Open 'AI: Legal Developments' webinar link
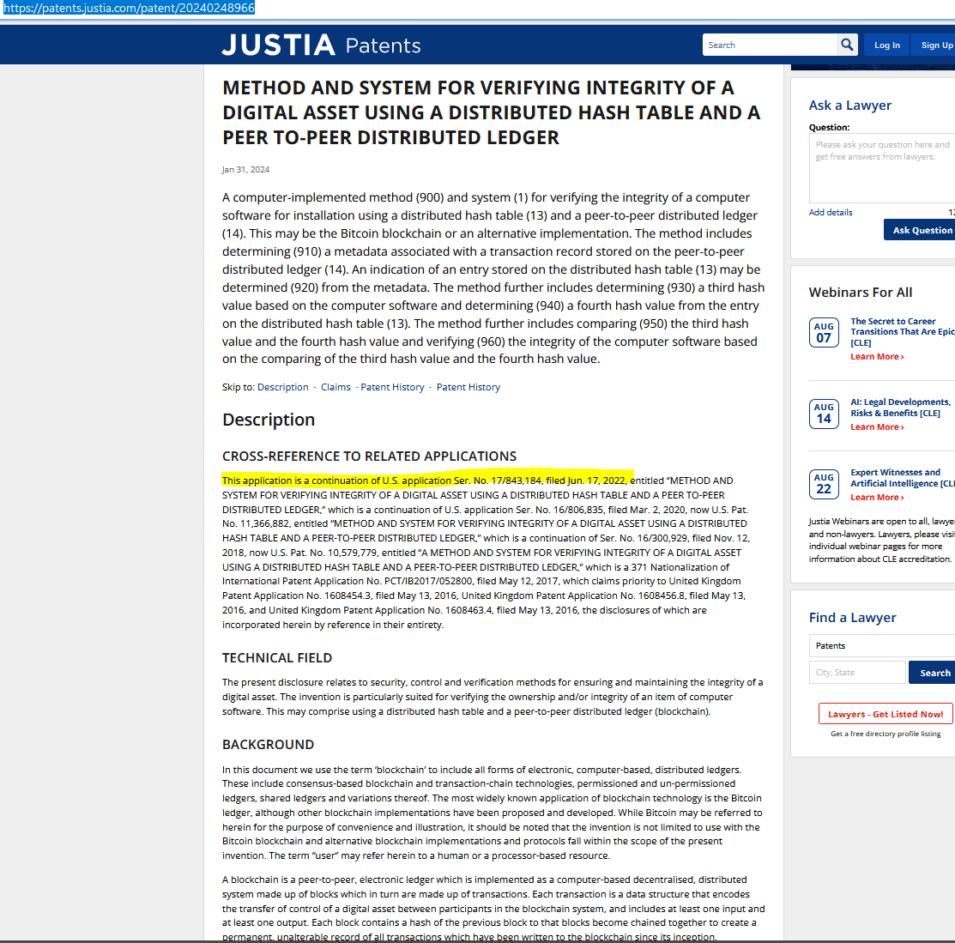 pyautogui.click(x=899, y=408)
